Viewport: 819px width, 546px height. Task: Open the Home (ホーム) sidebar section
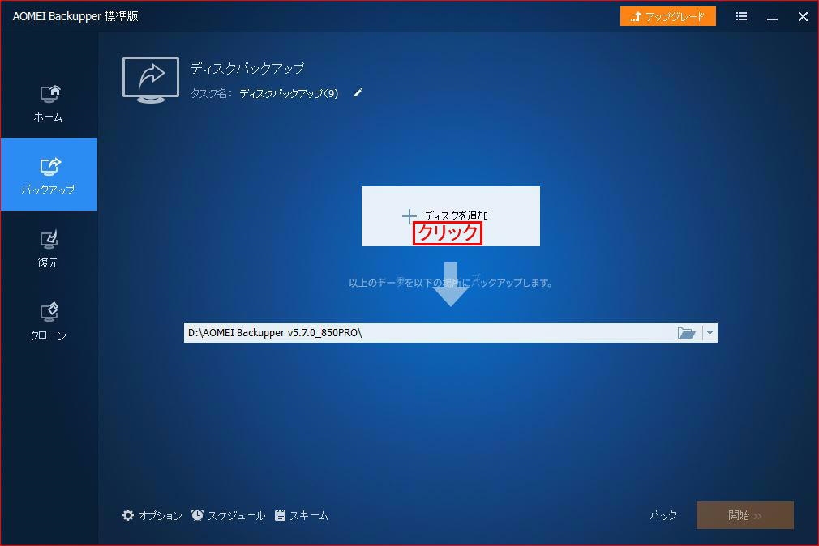(49, 104)
